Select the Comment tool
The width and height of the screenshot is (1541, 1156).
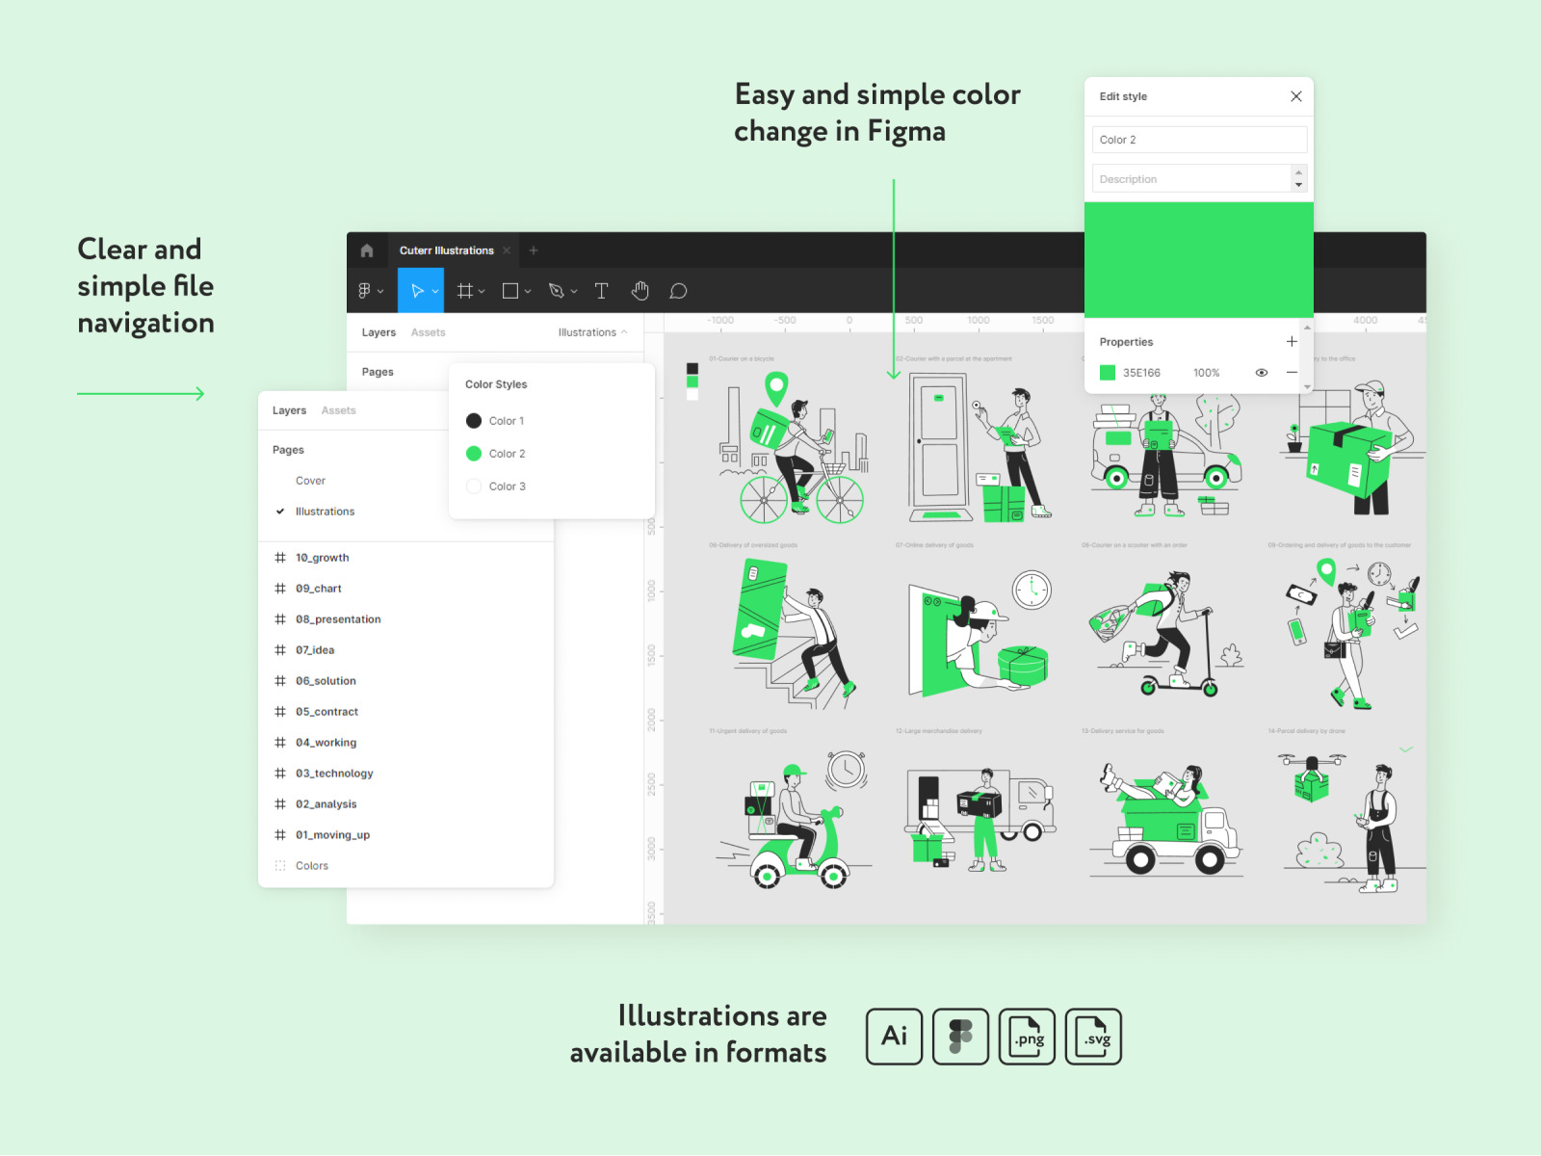pyautogui.click(x=678, y=291)
